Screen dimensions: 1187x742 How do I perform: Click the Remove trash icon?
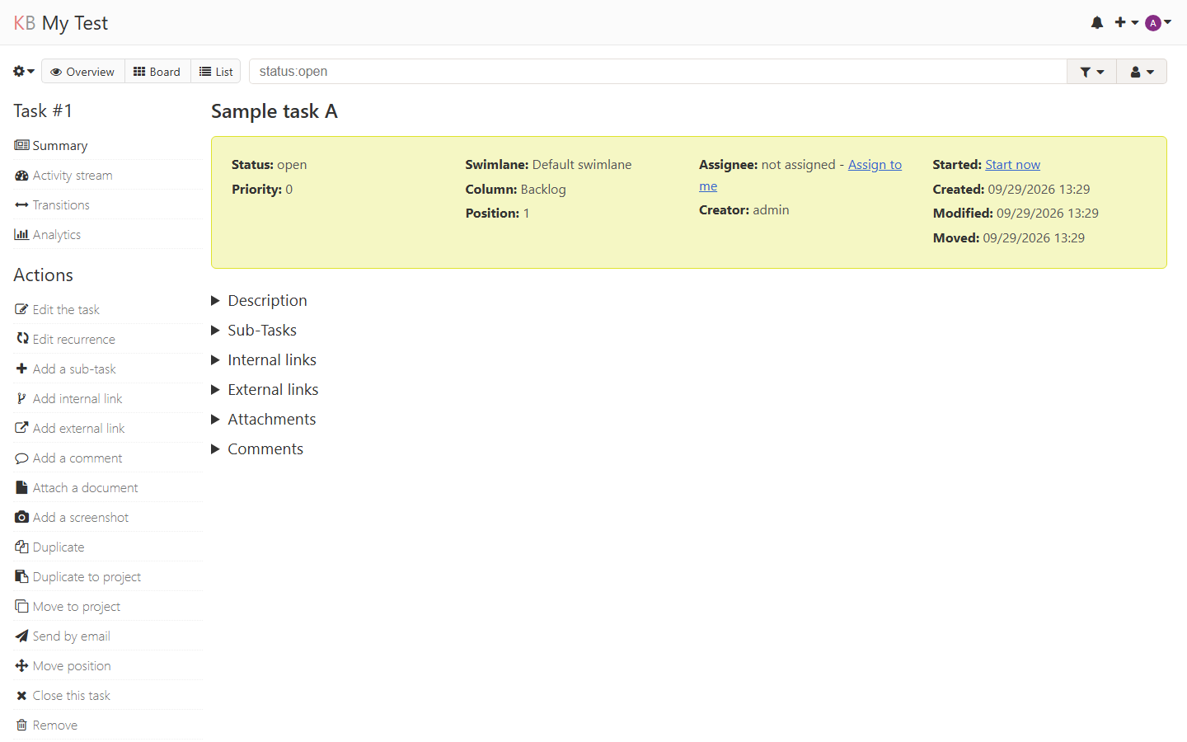pyautogui.click(x=21, y=726)
